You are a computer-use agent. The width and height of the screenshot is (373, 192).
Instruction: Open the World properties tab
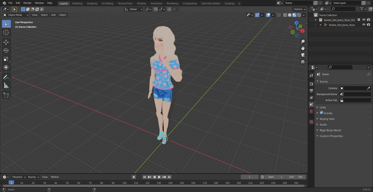point(311,111)
